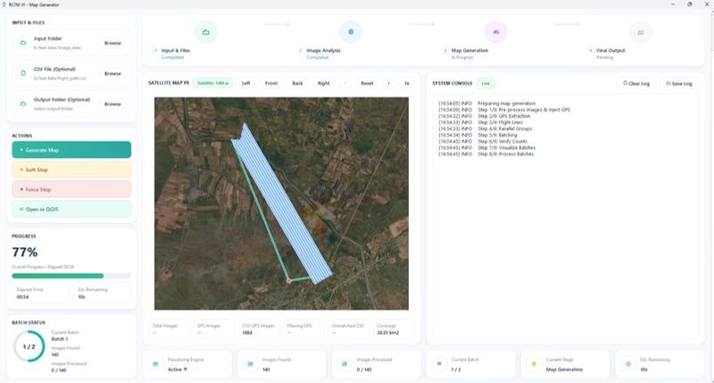Click the 1x zoom level button
Viewport: 714px width, 383px height.
(x=407, y=83)
